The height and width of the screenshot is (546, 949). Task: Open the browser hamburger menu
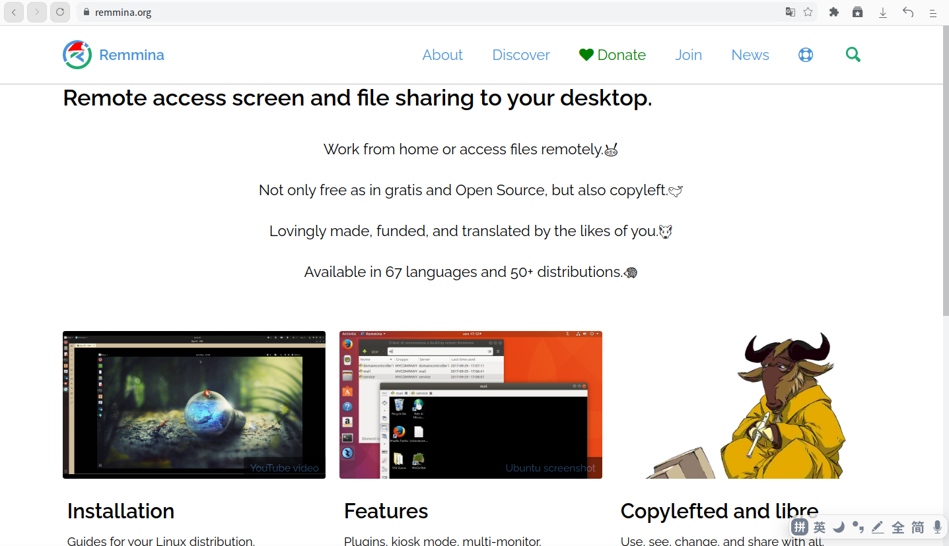click(932, 12)
